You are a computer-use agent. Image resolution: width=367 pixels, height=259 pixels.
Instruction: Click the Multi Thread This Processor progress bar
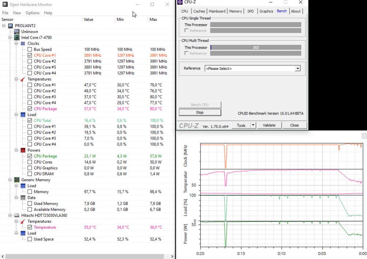256,47
